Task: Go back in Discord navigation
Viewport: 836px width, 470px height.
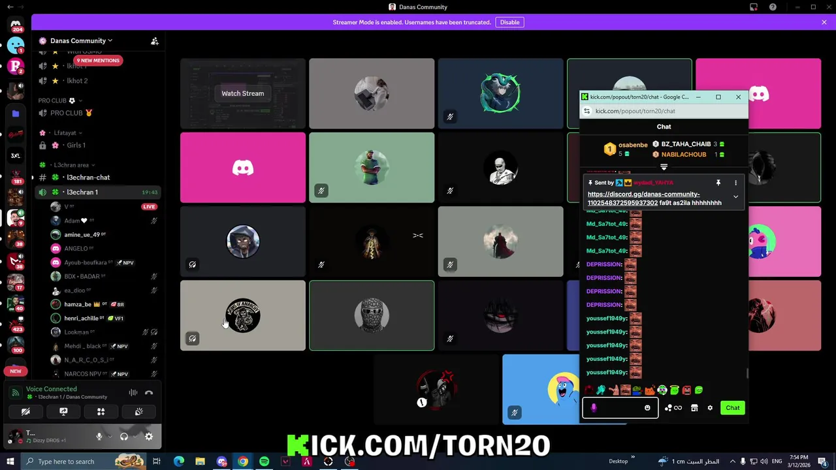Action: (10, 7)
